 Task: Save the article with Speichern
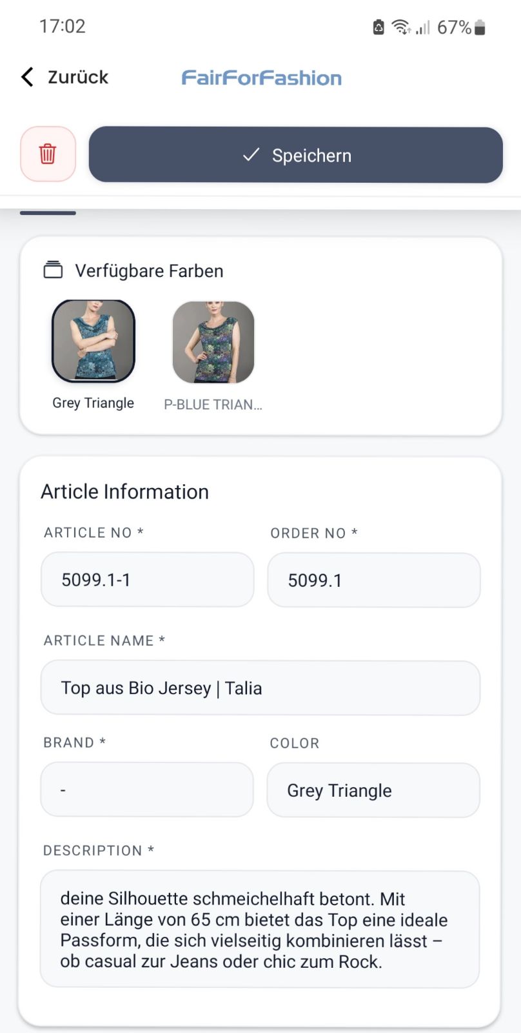(x=296, y=155)
